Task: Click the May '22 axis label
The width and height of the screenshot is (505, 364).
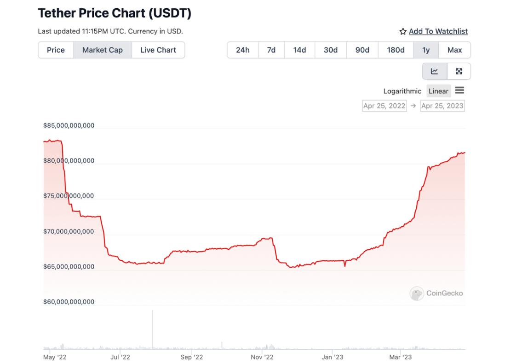Action: click(x=55, y=357)
